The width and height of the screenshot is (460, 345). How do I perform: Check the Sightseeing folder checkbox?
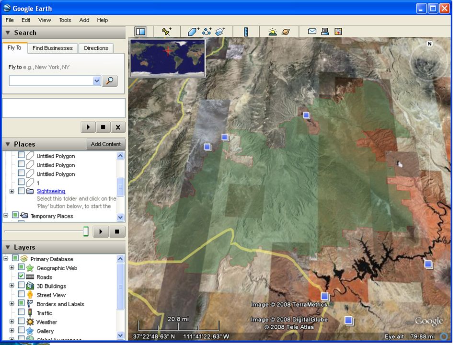(x=21, y=191)
